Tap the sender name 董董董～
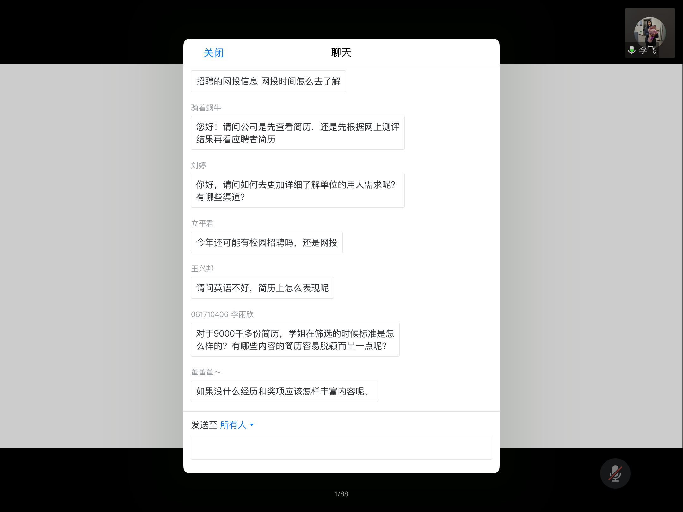This screenshot has width=683, height=512. [x=206, y=372]
